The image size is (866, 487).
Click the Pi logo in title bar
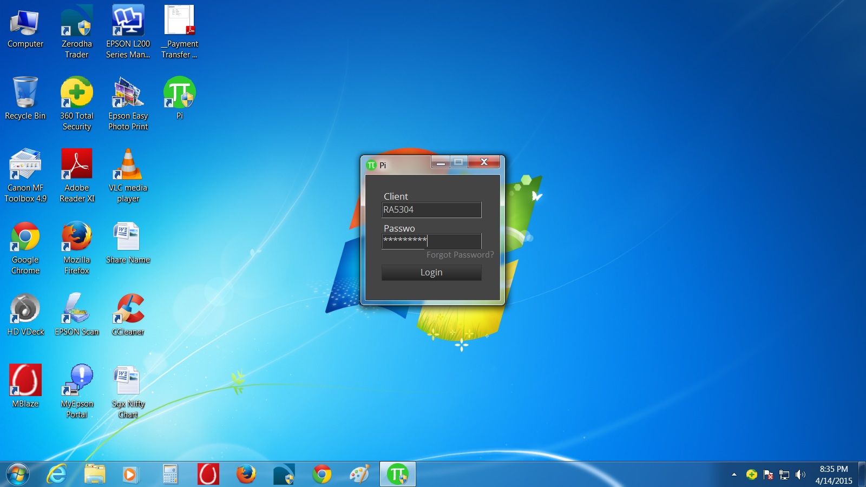tap(371, 165)
